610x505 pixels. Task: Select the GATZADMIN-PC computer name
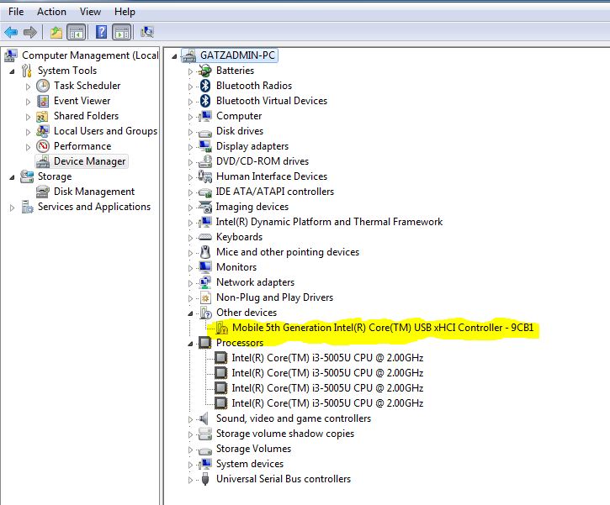[x=237, y=55]
